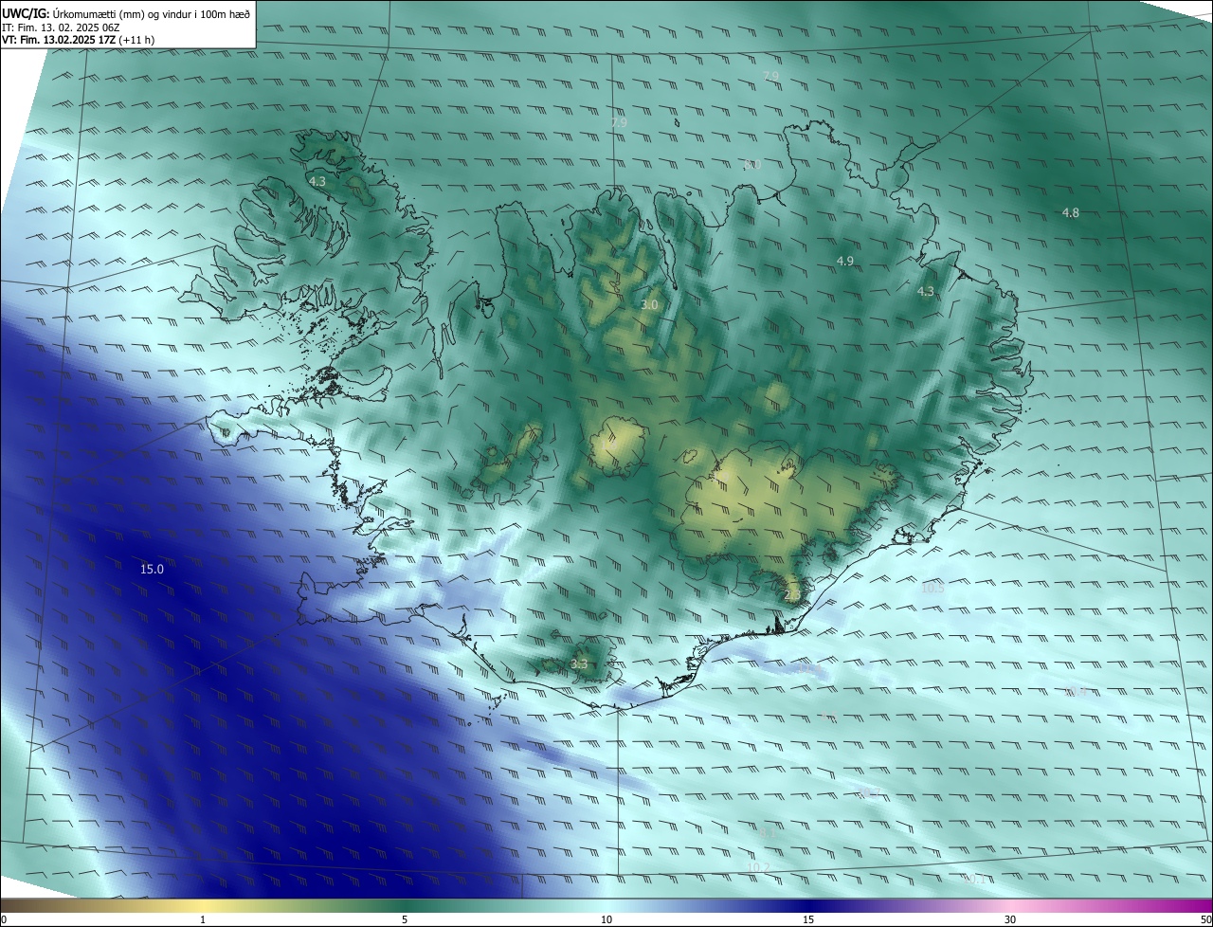Screen dimensions: 1213x927
Task: Click the "15.0" value over the dark blue band
Action: (152, 570)
